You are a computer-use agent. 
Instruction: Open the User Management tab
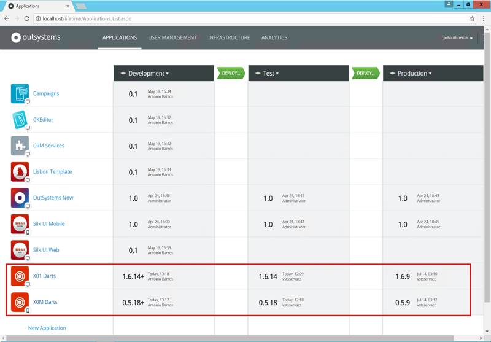point(172,37)
